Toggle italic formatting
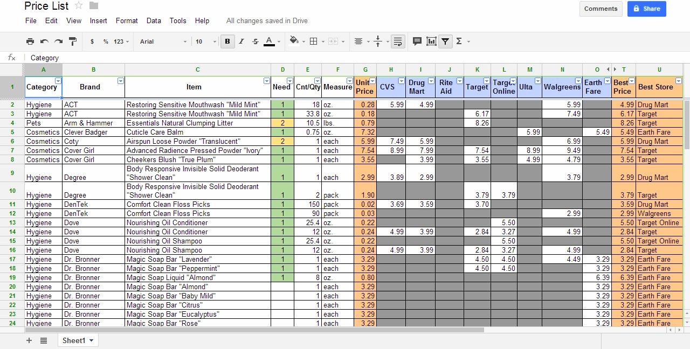This screenshot has width=690, height=349. (x=241, y=41)
